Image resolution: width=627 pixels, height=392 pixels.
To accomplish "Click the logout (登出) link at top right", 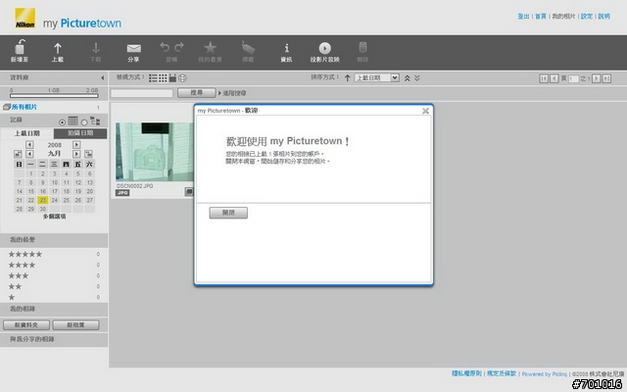I will 523,17.
